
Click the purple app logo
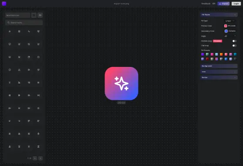click(4, 3)
